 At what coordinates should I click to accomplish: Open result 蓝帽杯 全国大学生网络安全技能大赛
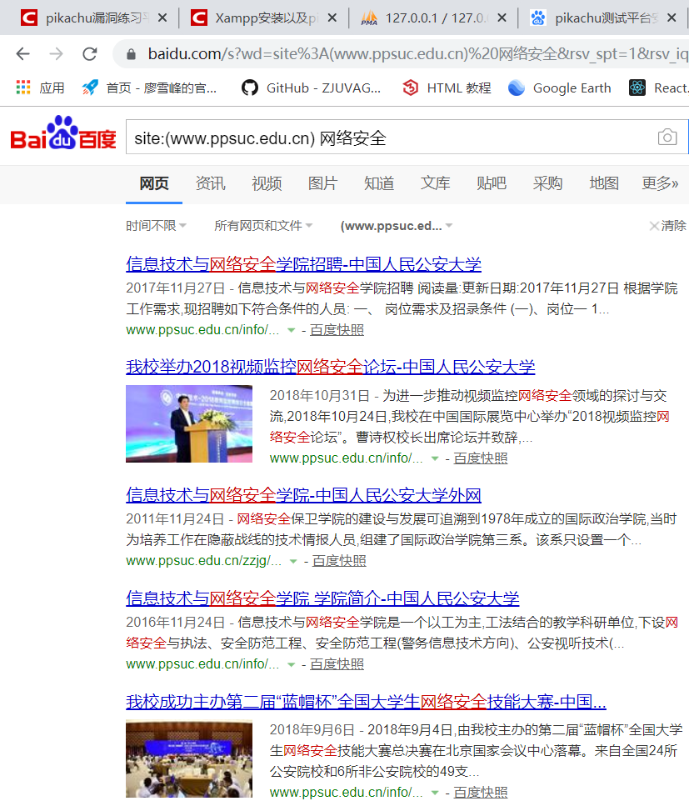[366, 701]
